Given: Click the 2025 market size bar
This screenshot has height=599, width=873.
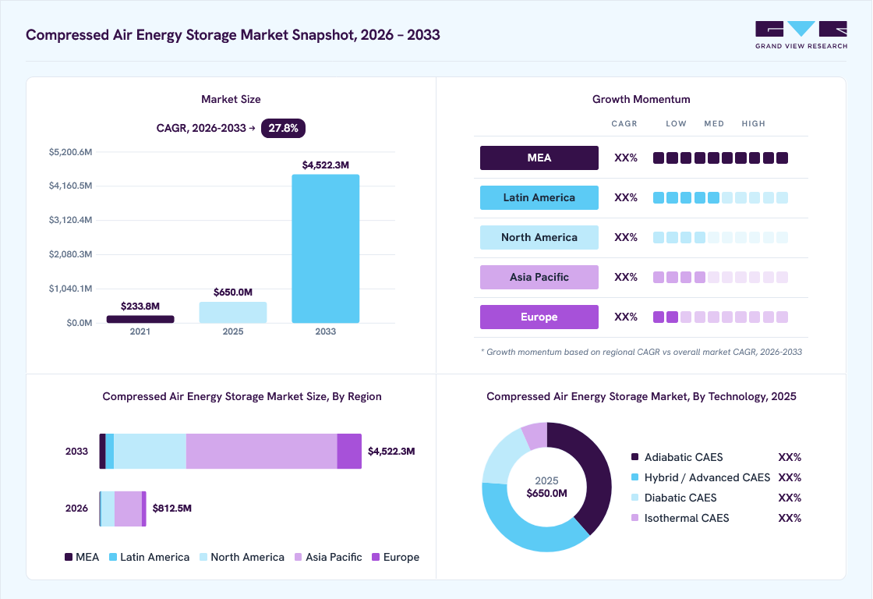Looking at the screenshot, I should (x=233, y=312).
